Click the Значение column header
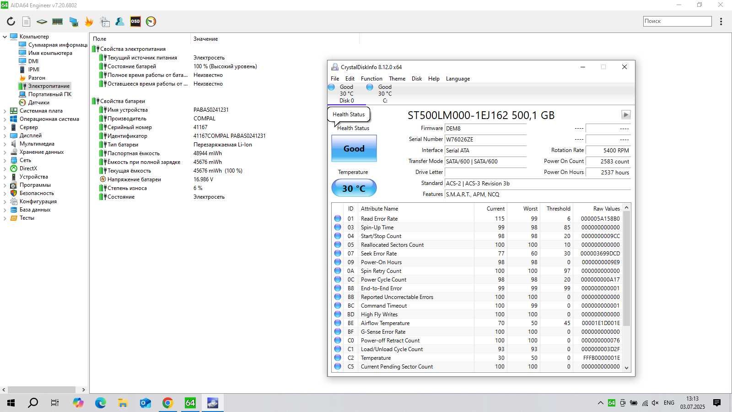This screenshot has height=412, width=732. pos(274,39)
